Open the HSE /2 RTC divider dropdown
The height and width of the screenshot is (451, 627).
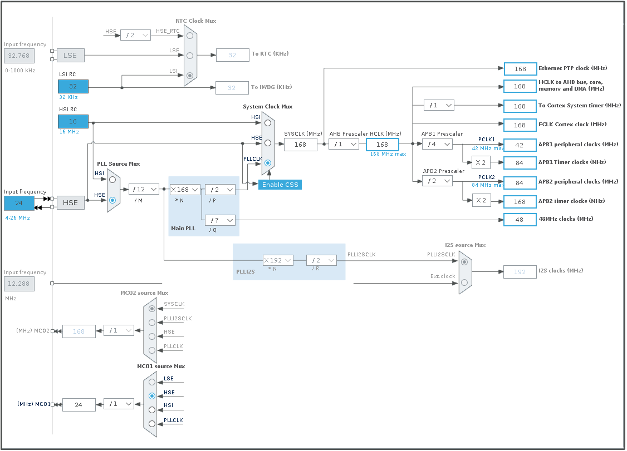coord(135,35)
